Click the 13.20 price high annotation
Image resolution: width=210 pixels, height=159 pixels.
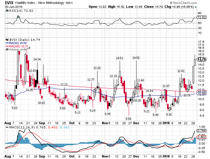coord(97,68)
